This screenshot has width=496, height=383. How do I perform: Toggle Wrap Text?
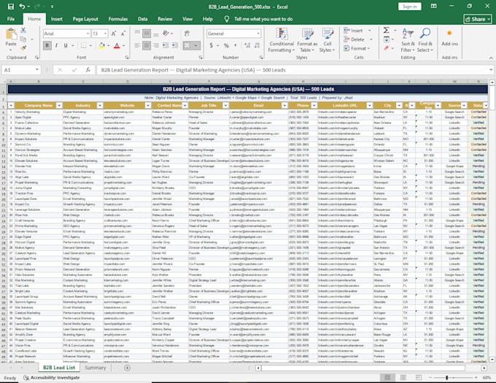187,34
